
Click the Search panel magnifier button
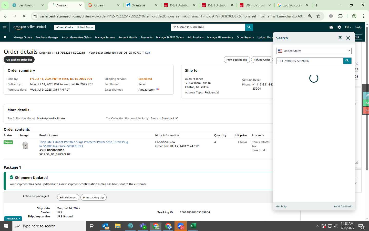click(347, 61)
